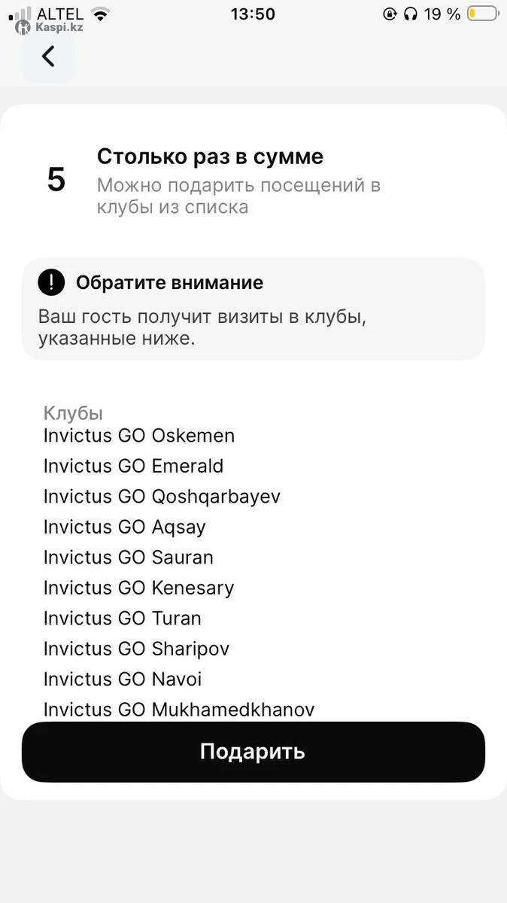Screen dimensions: 507x903
Task: Tap the visit count number 5
Action: (x=56, y=181)
